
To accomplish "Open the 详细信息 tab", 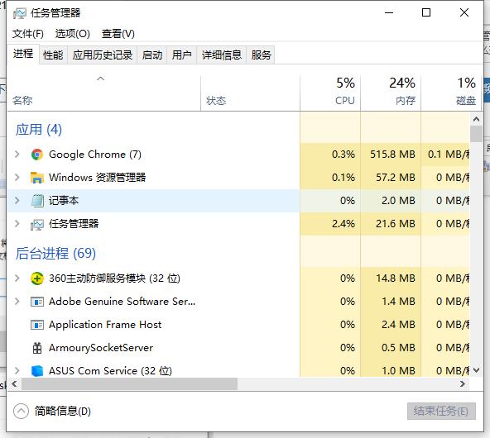I will (x=222, y=55).
